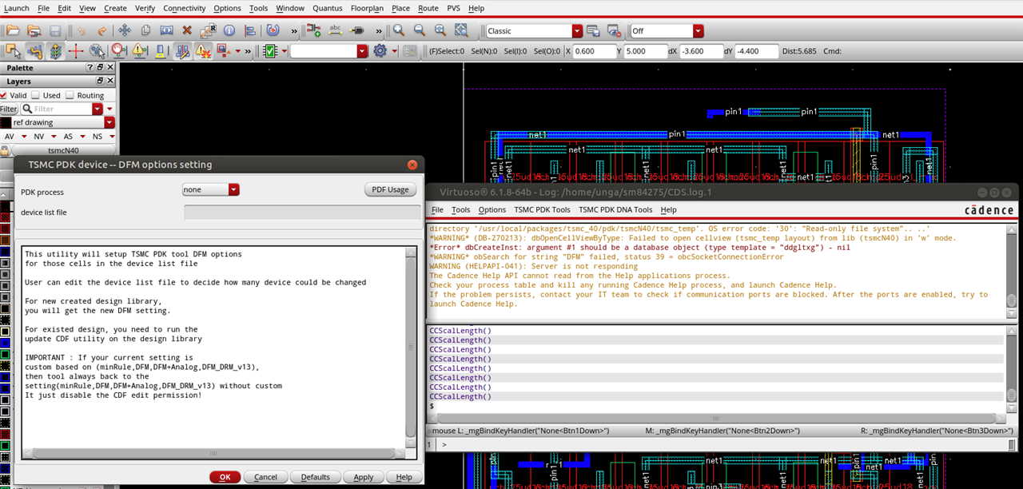Click the DFM dialog horizontal scrollbar

[x=213, y=453]
